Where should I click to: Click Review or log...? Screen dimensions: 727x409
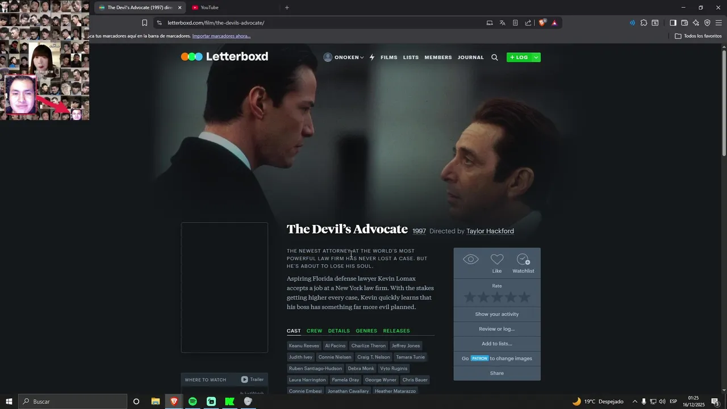(497, 329)
